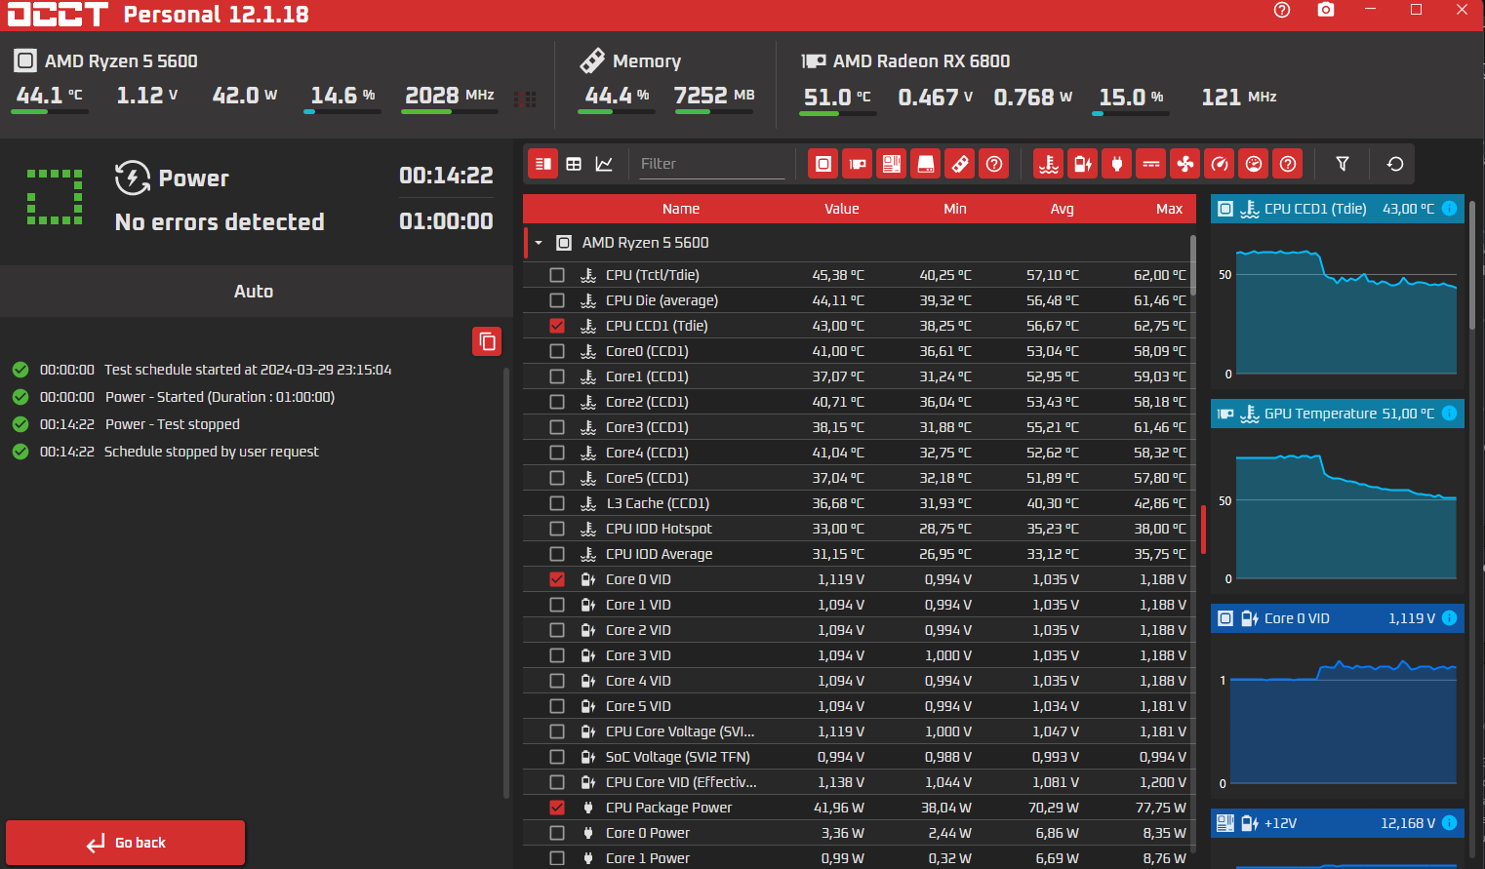Image resolution: width=1485 pixels, height=869 pixels.
Task: Toggle the voltage sensor type filter
Action: point(1083,164)
